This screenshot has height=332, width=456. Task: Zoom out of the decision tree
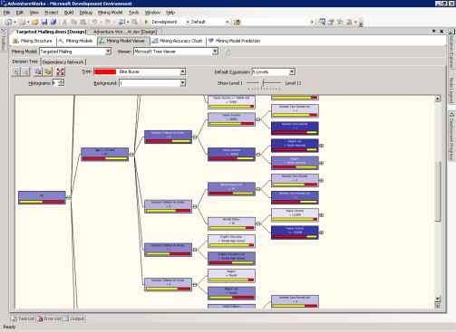point(25,71)
